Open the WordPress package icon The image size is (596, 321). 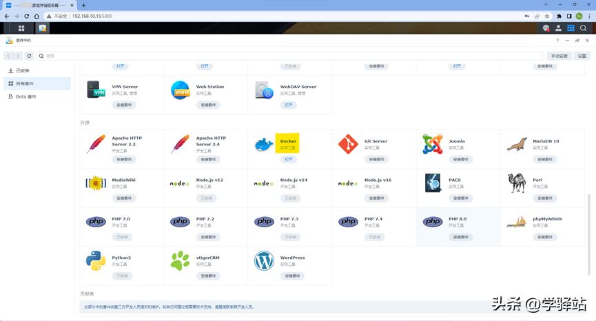pos(264,261)
